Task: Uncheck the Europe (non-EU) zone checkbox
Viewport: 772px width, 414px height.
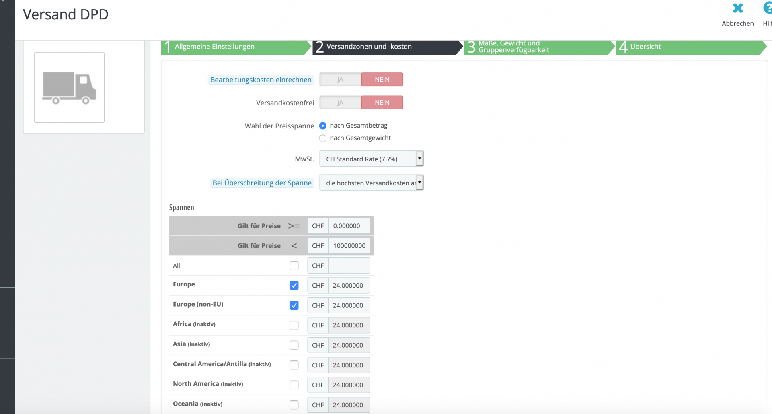Action: tap(294, 305)
